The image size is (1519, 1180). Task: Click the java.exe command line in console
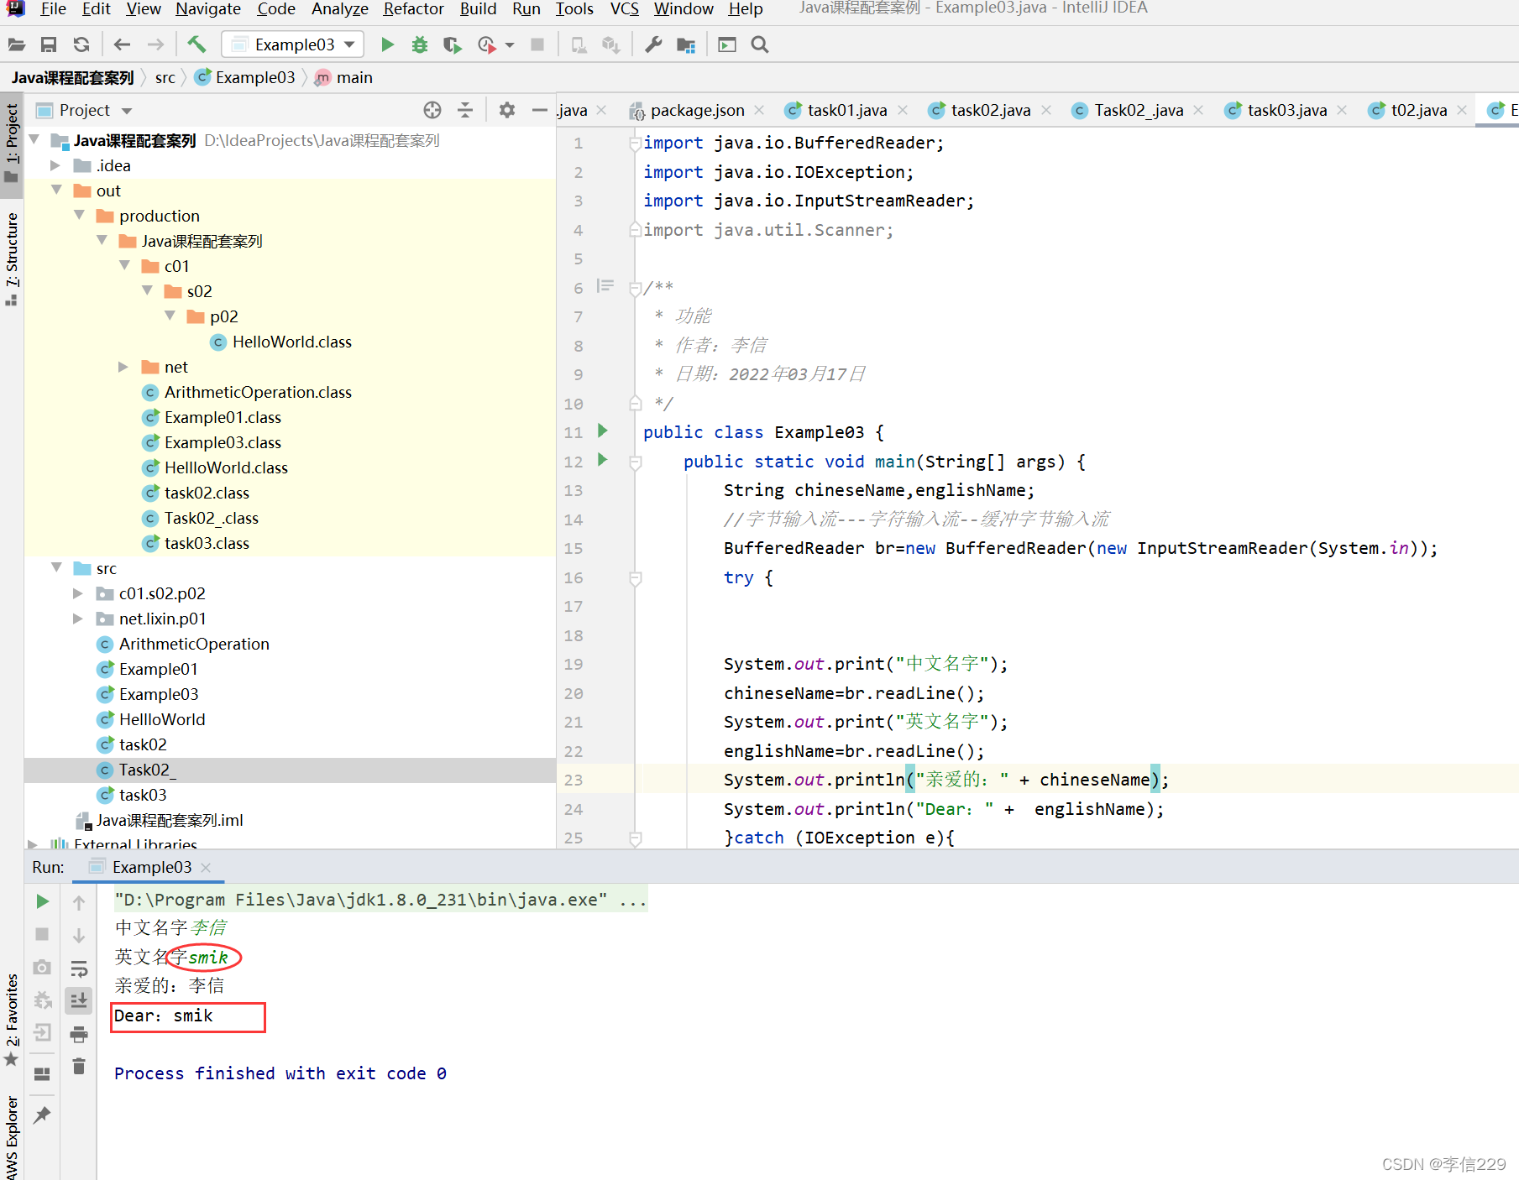tap(380, 900)
